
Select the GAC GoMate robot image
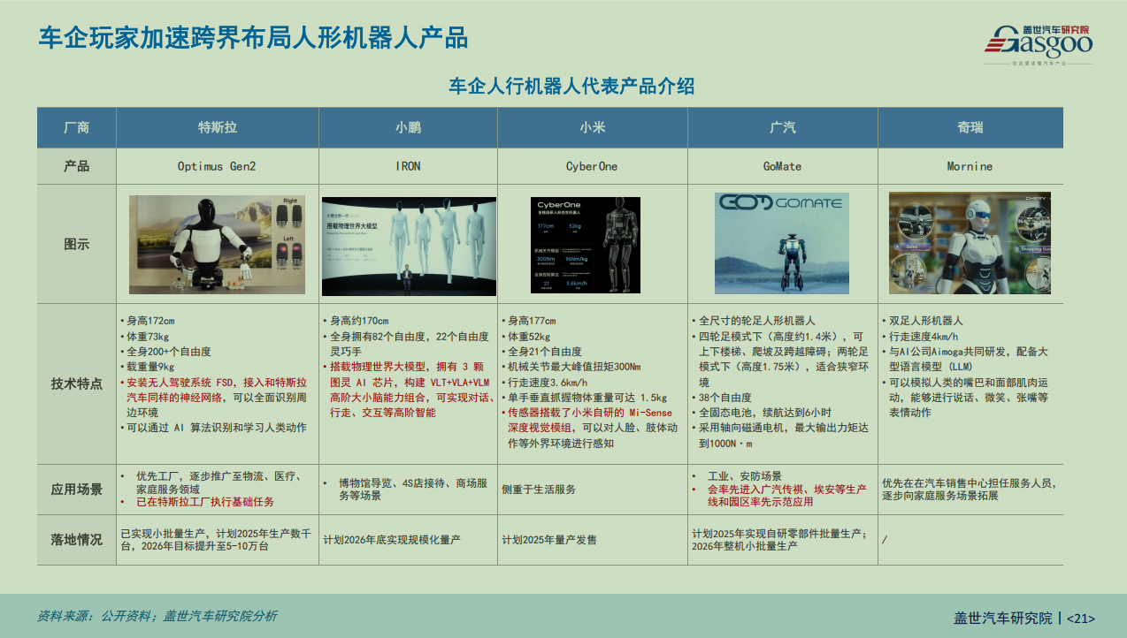coord(782,244)
